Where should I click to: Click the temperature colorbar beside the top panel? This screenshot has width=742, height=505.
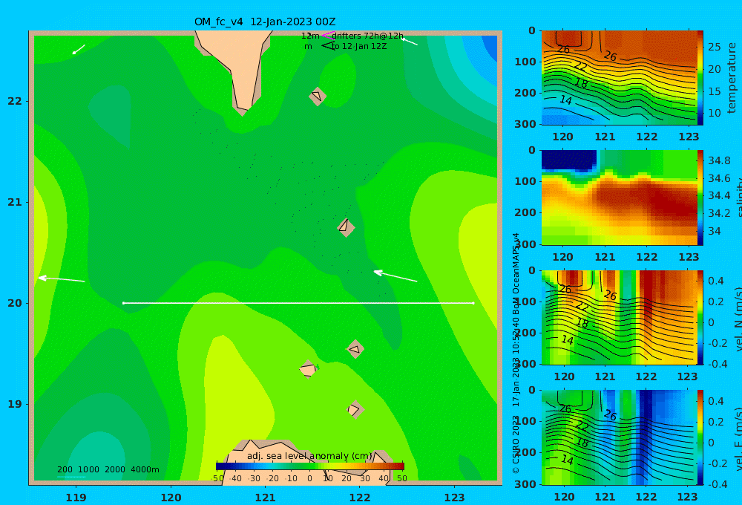point(700,78)
